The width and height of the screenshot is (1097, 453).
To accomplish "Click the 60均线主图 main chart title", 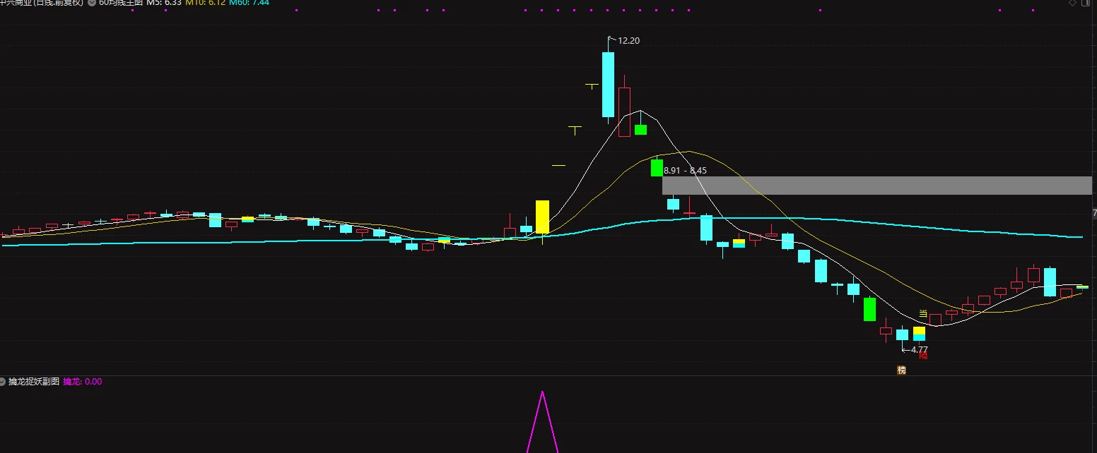I will 120,3.
